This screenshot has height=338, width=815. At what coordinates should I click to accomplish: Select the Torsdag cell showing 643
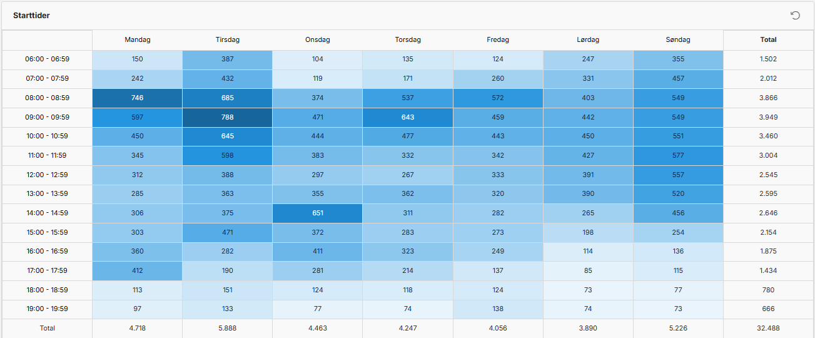408,117
